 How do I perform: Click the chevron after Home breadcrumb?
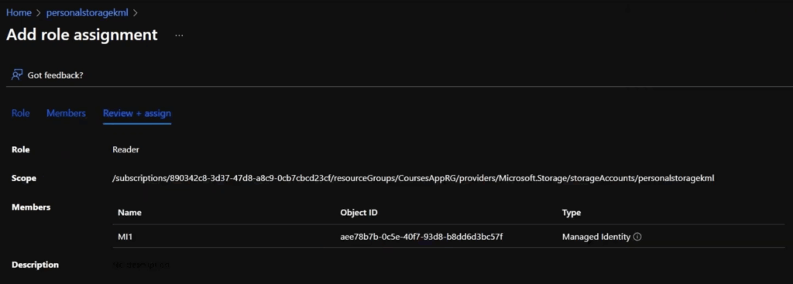tap(39, 13)
